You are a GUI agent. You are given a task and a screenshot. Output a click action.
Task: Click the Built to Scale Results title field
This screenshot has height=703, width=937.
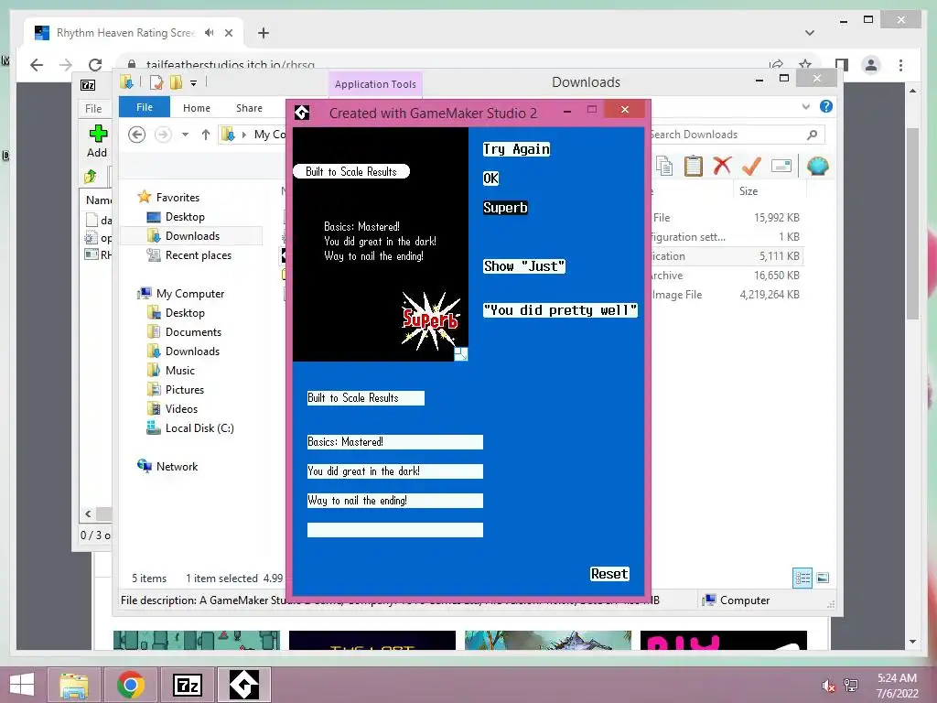(x=366, y=398)
